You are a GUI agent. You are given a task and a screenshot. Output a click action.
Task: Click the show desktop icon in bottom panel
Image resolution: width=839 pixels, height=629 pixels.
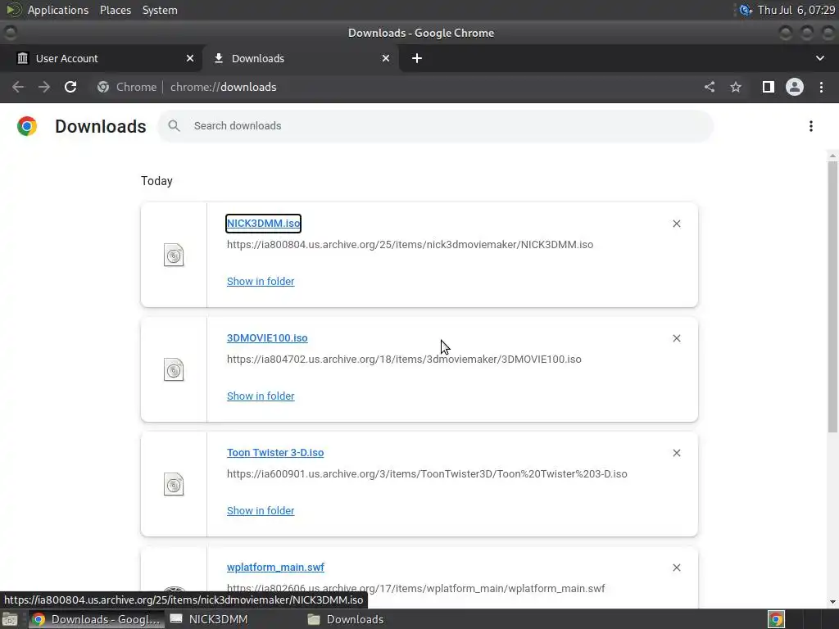coord(10,619)
